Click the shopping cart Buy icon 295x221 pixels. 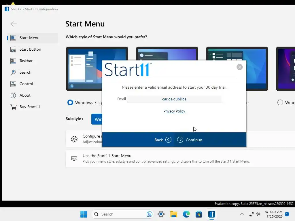pos(13,107)
